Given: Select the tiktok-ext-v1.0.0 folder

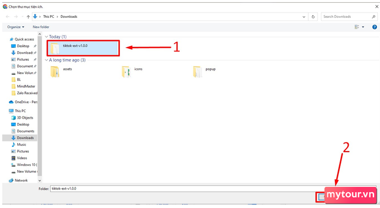Looking at the screenshot, I should coord(83,48).
